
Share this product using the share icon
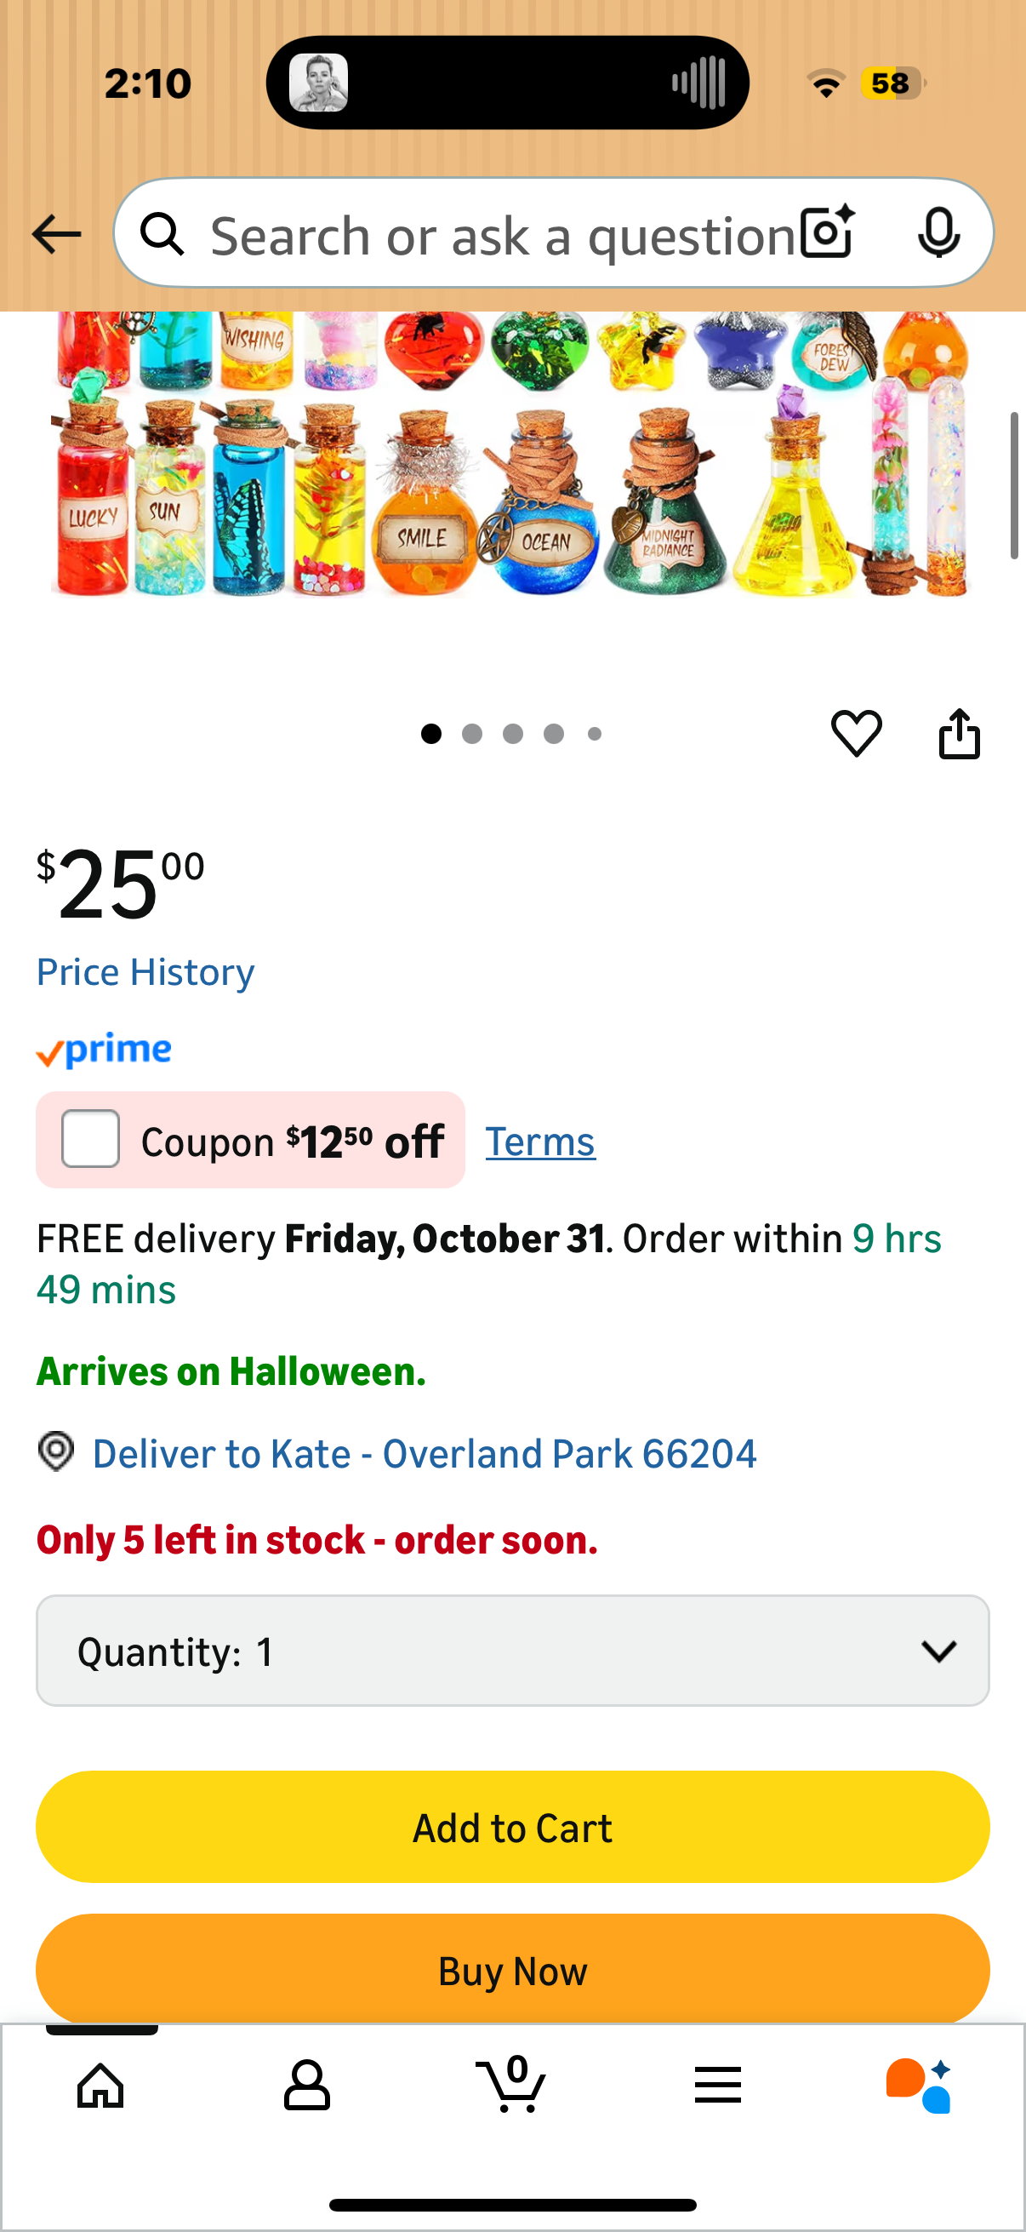coord(960,733)
